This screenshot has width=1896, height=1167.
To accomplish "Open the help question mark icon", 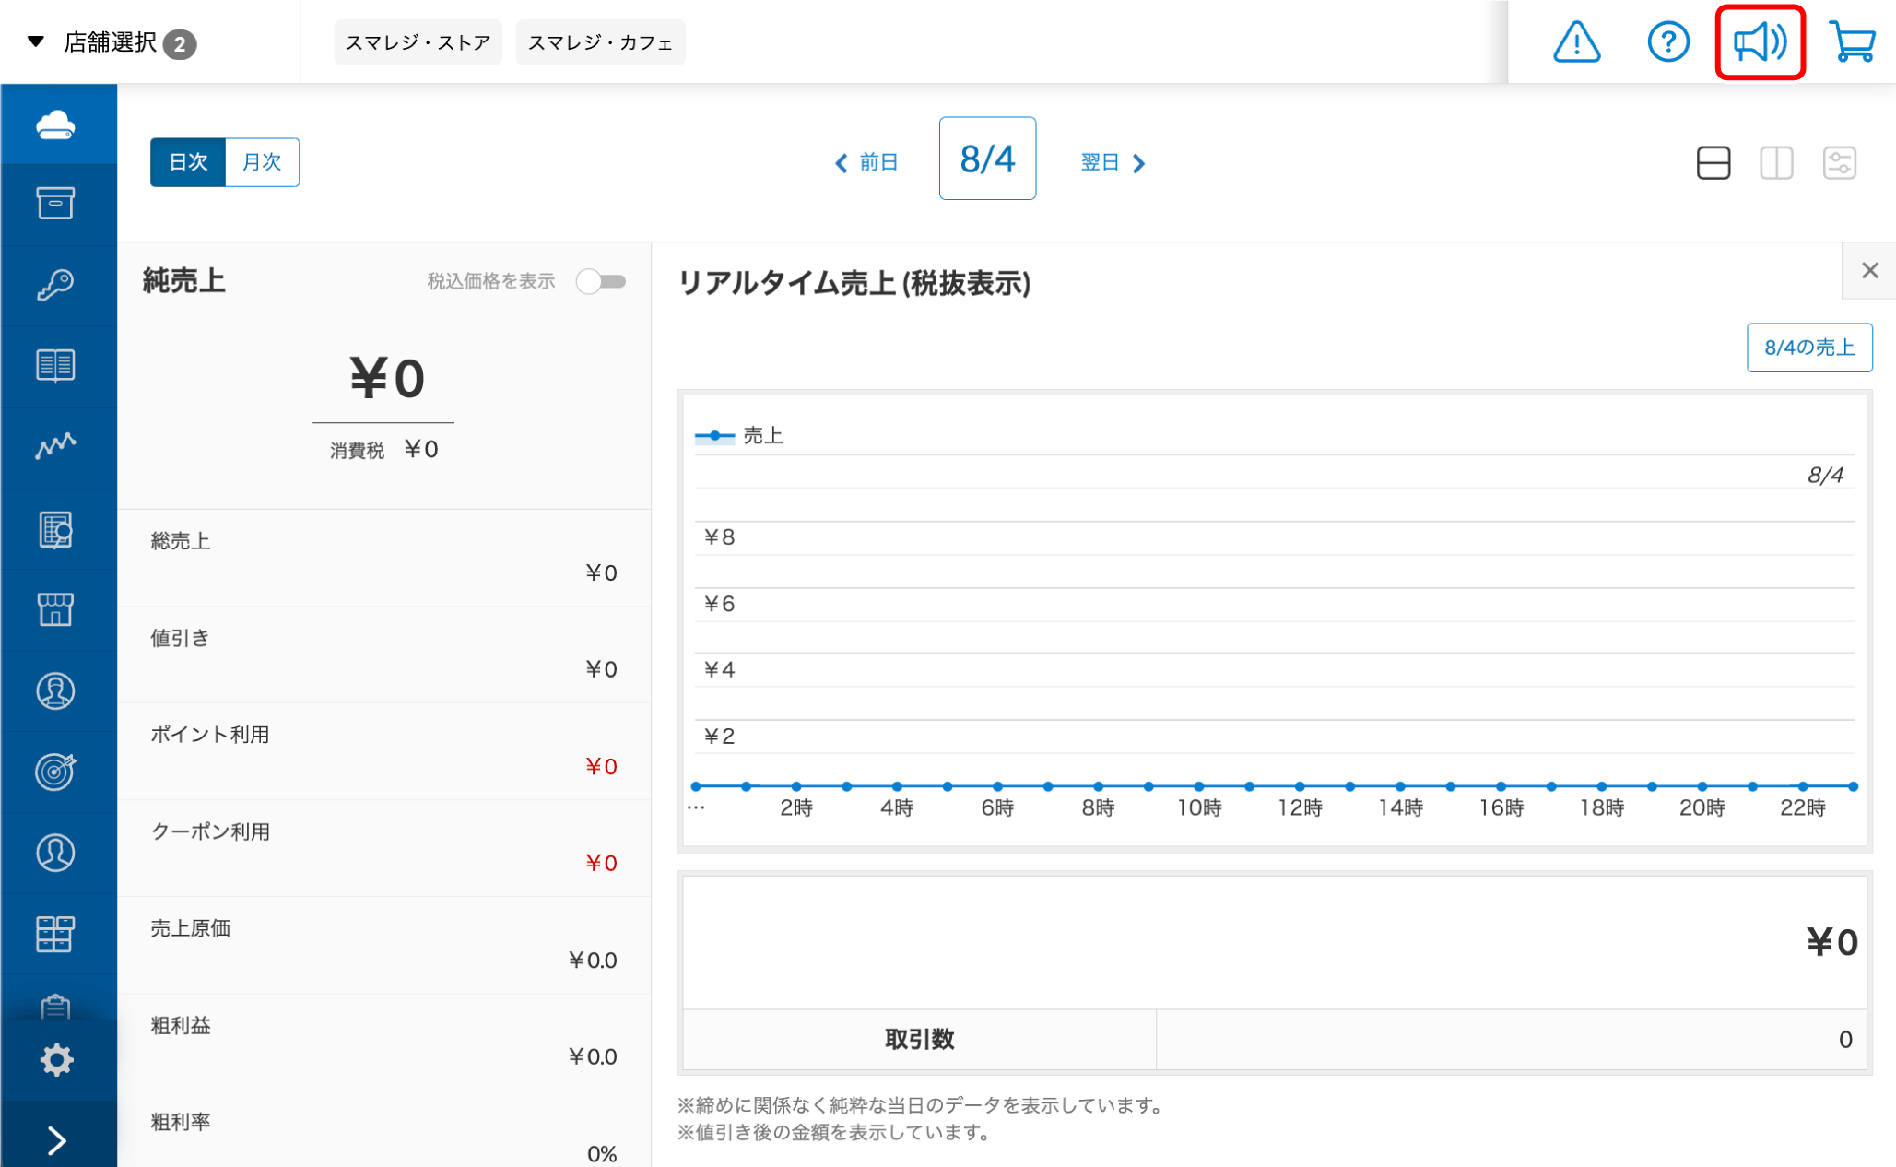I will [x=1667, y=41].
